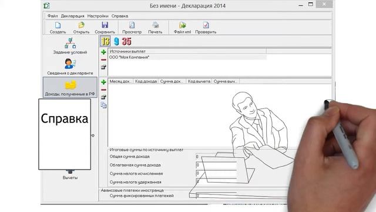Select the 35 percent tax rate icon
The width and height of the screenshot is (376, 212).
coord(126,41)
